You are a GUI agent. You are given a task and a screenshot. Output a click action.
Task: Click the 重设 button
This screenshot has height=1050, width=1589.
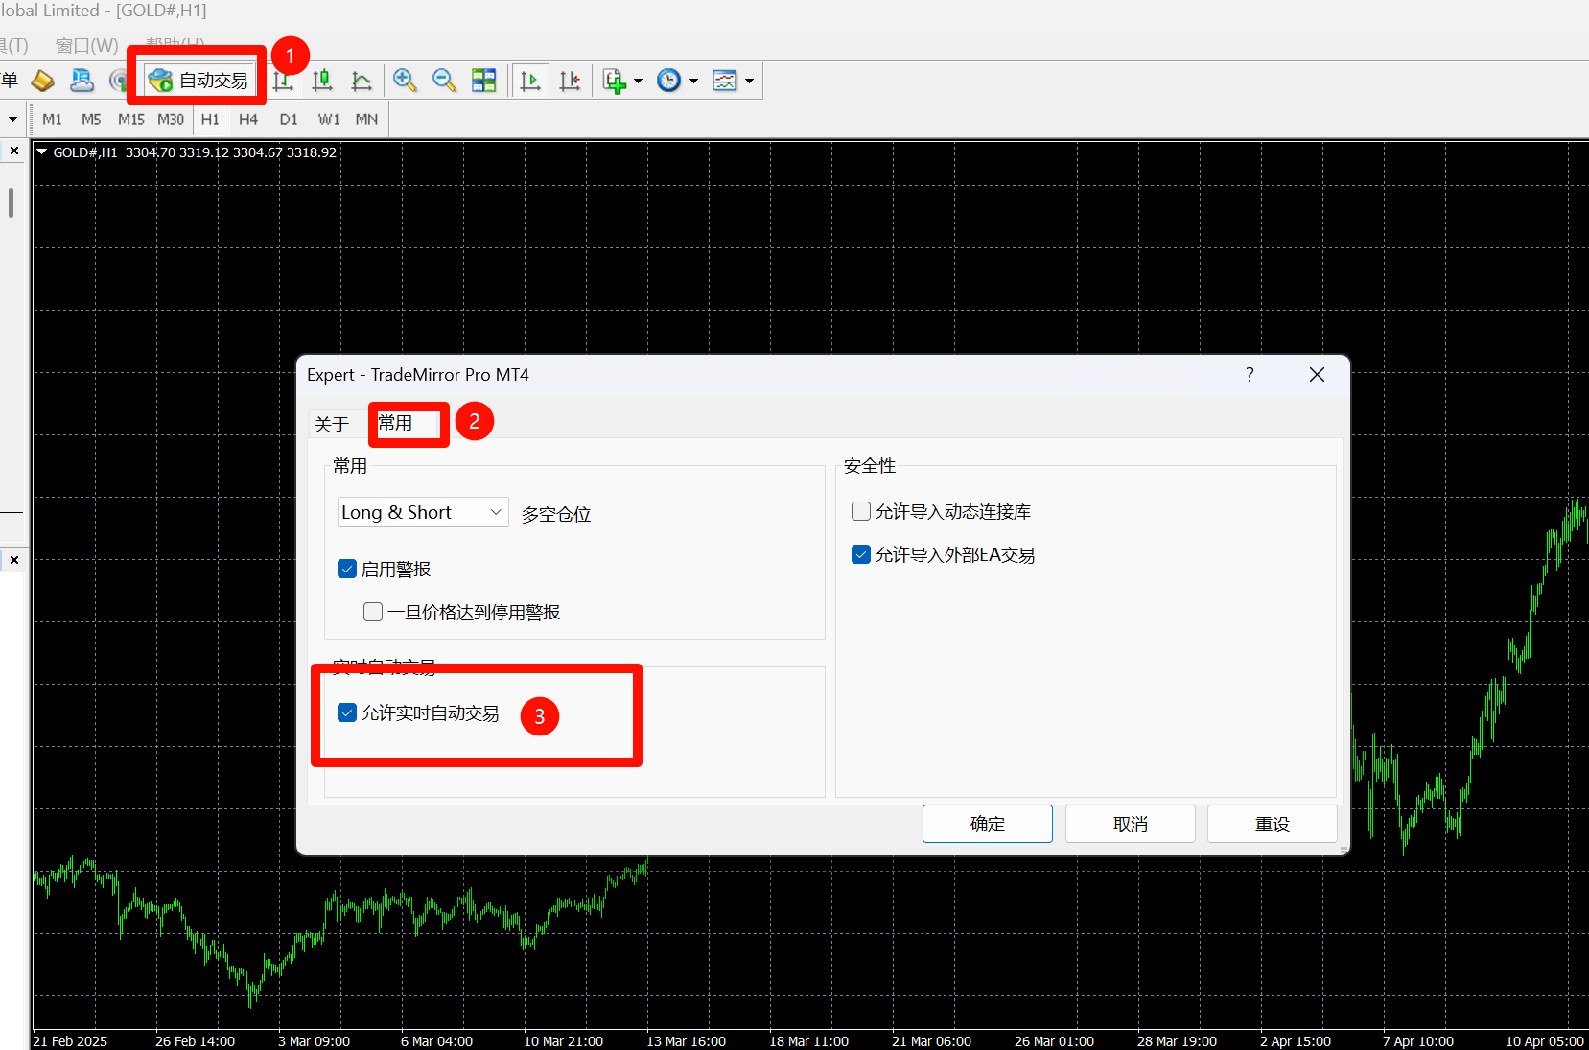1273,824
